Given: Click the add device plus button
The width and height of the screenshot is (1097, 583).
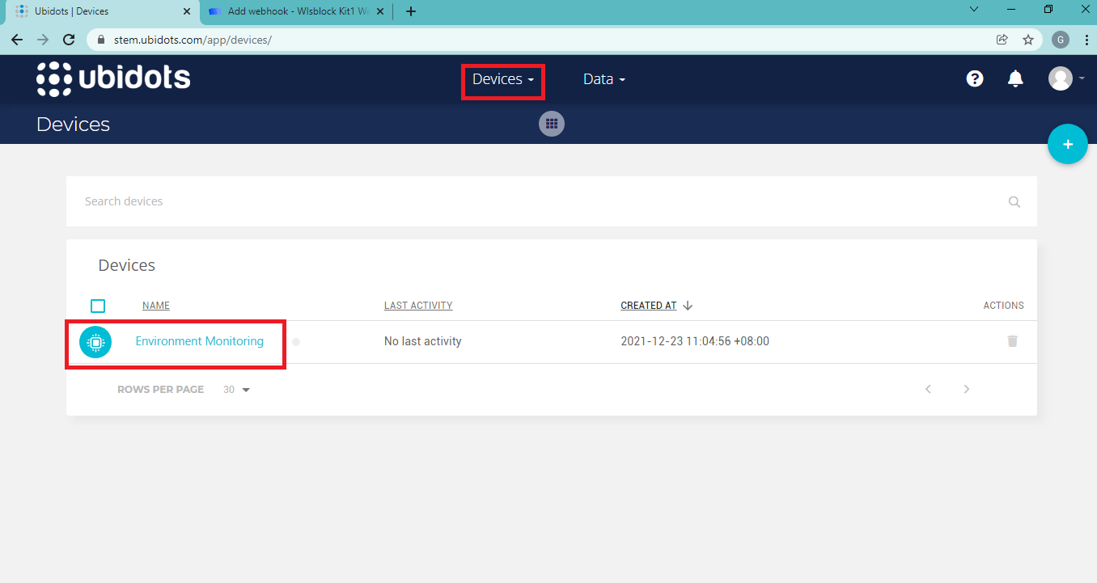Looking at the screenshot, I should click(x=1067, y=145).
